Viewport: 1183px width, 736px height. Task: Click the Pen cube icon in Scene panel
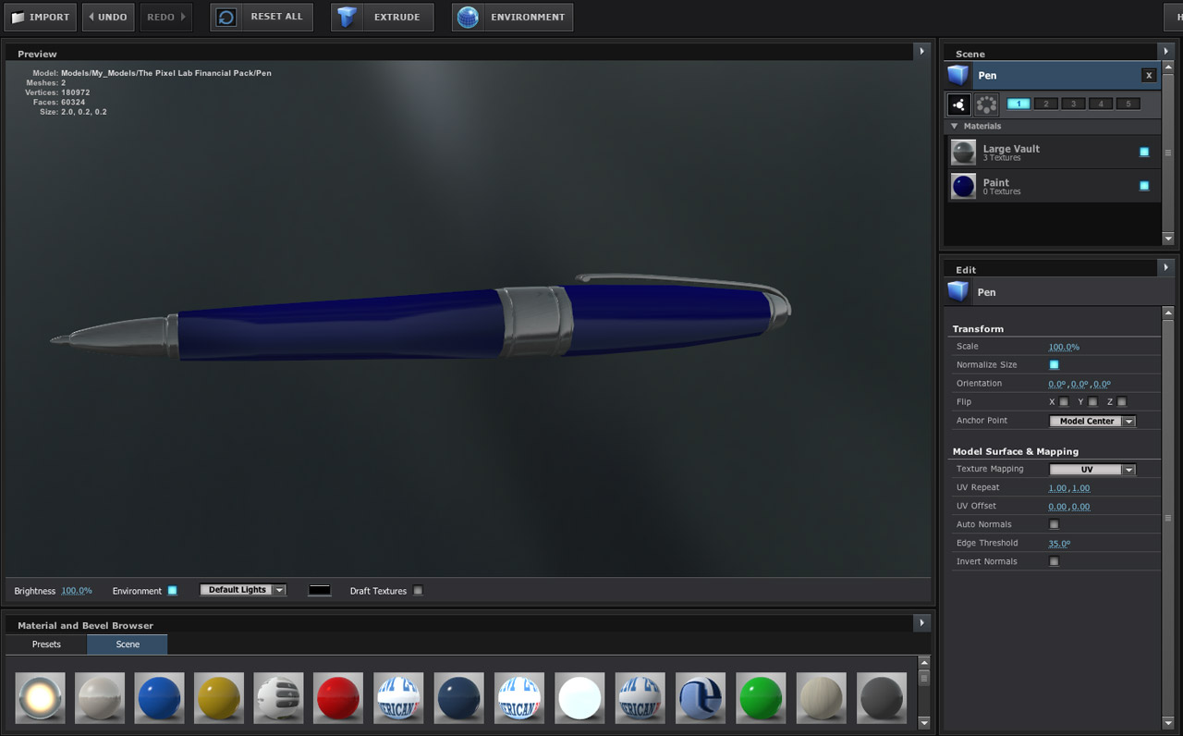(x=958, y=75)
